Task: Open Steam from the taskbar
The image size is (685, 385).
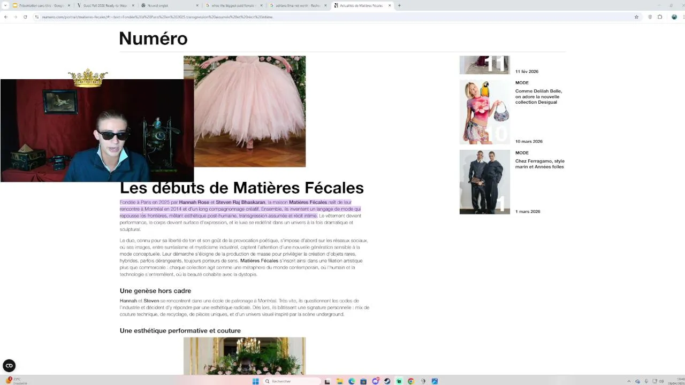Action: coord(387,381)
